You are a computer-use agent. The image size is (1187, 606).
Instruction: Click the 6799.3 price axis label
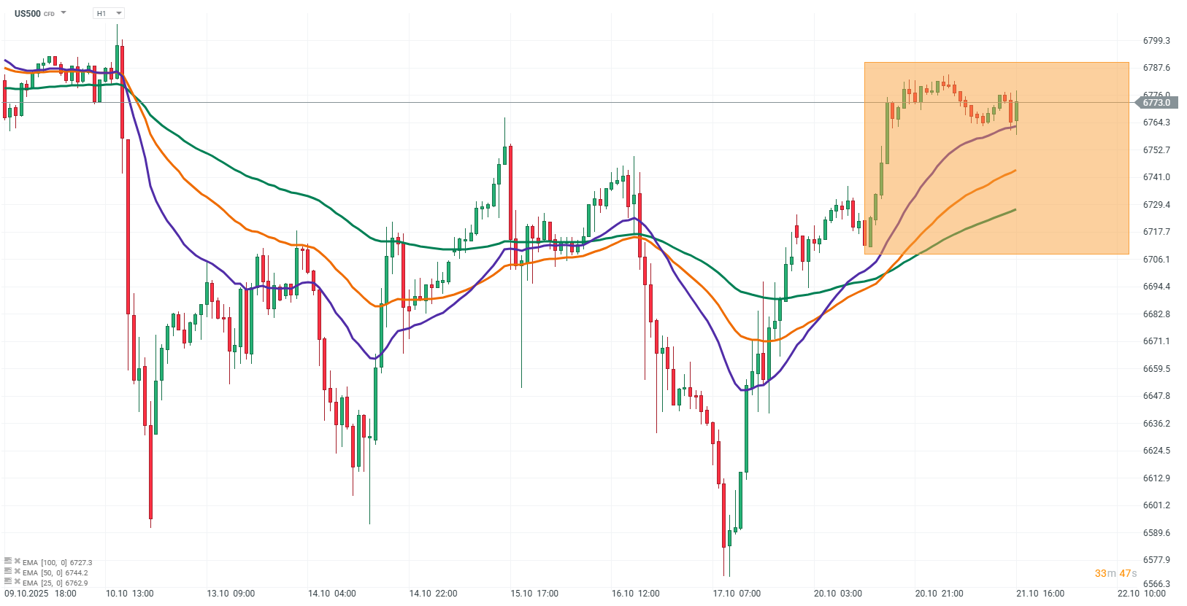[x=1156, y=41]
